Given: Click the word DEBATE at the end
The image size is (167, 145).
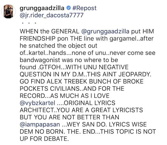Looking at the screenshot, I should coord(55,139).
